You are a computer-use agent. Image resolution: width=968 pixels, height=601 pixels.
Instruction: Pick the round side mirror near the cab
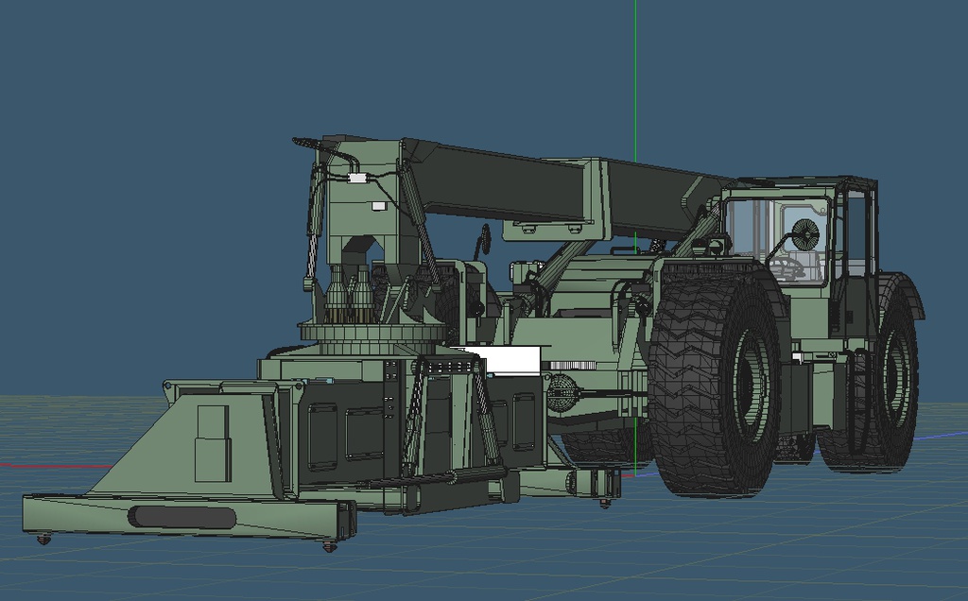[x=805, y=234]
